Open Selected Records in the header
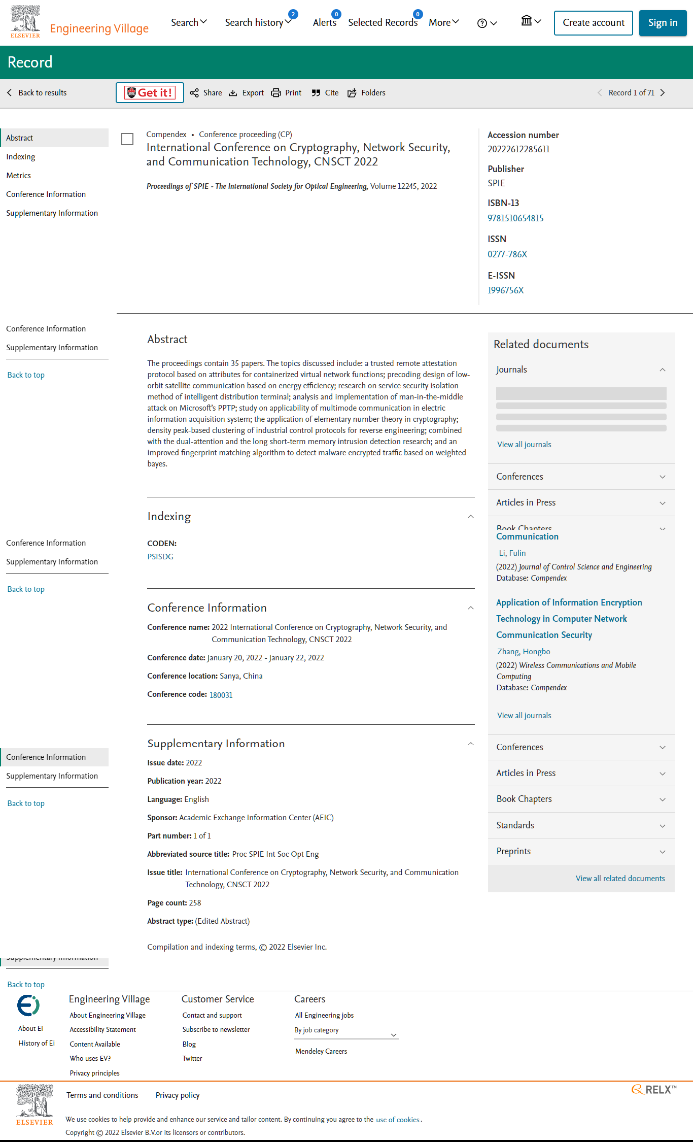The height and width of the screenshot is (1142, 693). (383, 22)
